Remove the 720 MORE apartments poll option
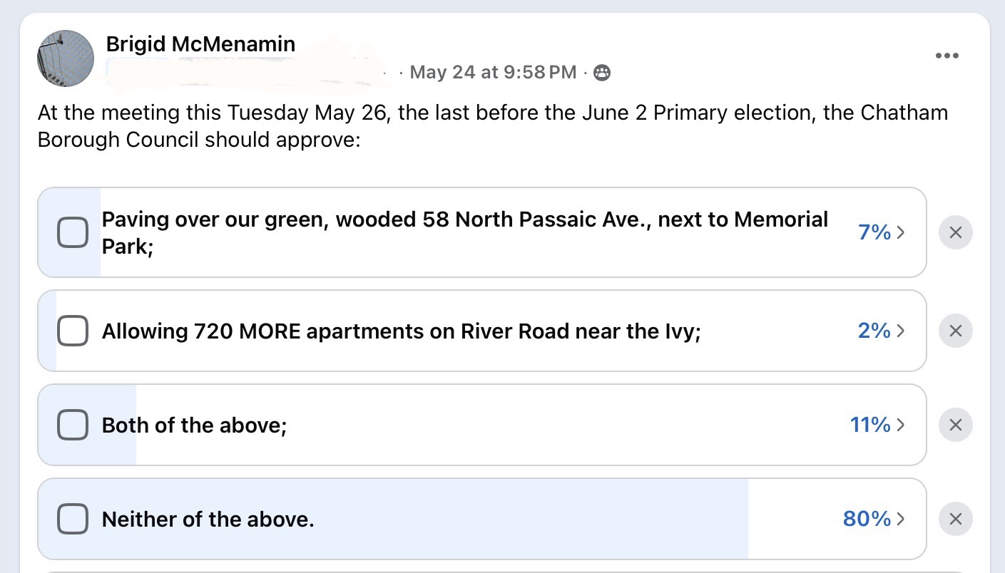Viewport: 1005px width, 573px height. pos(956,331)
